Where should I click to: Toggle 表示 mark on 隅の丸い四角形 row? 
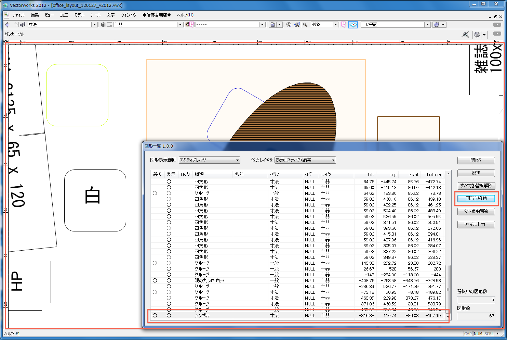tap(169, 280)
